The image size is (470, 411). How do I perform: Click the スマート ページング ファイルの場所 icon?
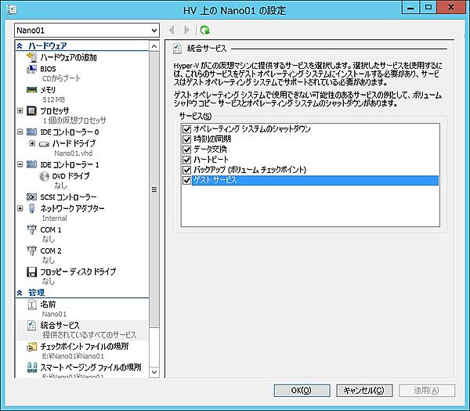click(32, 368)
